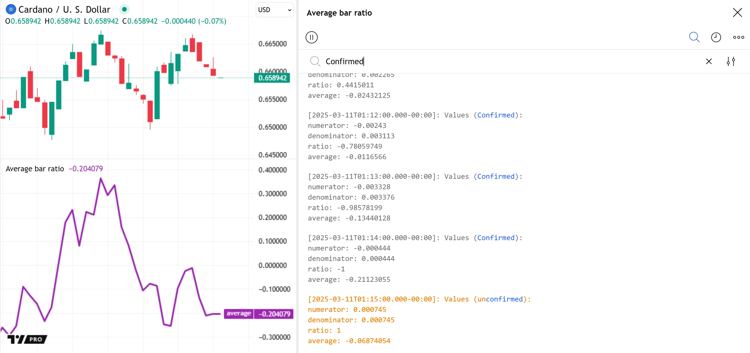
Task: Click the green market status dot
Action: (x=124, y=10)
